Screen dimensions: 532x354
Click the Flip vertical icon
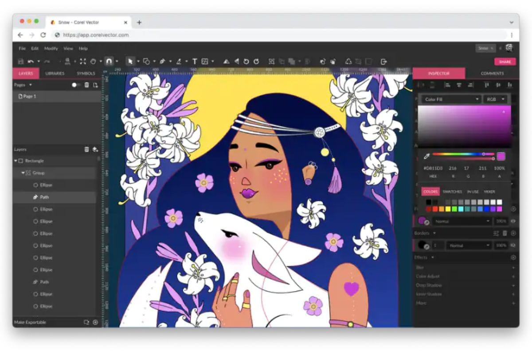[x=227, y=62]
